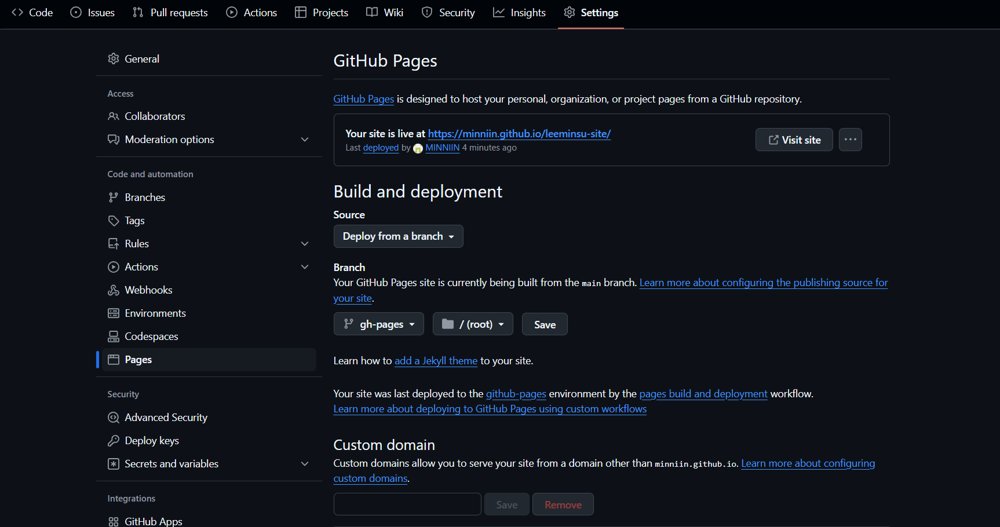Expand Moderation options chevron
1000x527 pixels.
coord(305,140)
